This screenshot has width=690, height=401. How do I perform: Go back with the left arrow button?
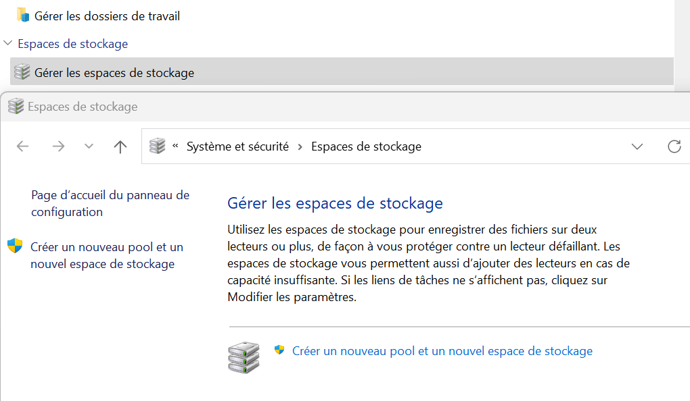tap(23, 146)
